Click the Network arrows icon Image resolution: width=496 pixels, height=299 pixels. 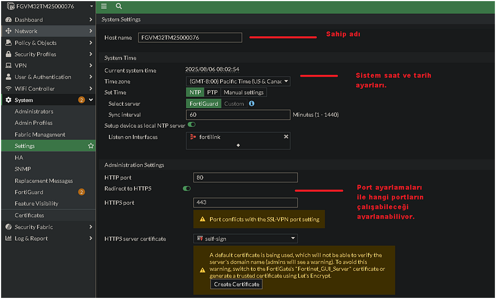8,31
